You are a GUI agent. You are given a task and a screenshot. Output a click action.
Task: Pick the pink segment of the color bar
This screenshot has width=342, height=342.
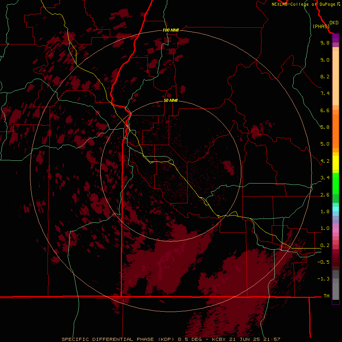coord(336,230)
